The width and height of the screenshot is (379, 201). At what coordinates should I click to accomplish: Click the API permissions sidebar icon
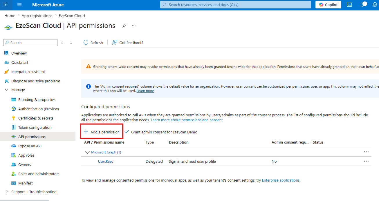(x=13, y=137)
